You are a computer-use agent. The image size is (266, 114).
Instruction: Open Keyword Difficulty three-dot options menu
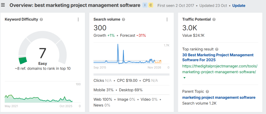pos(78,19)
